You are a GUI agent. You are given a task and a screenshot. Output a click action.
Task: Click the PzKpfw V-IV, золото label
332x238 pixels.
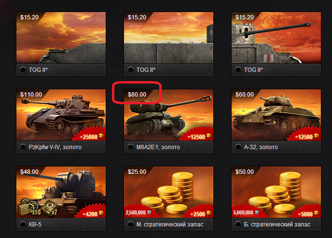[55, 147]
